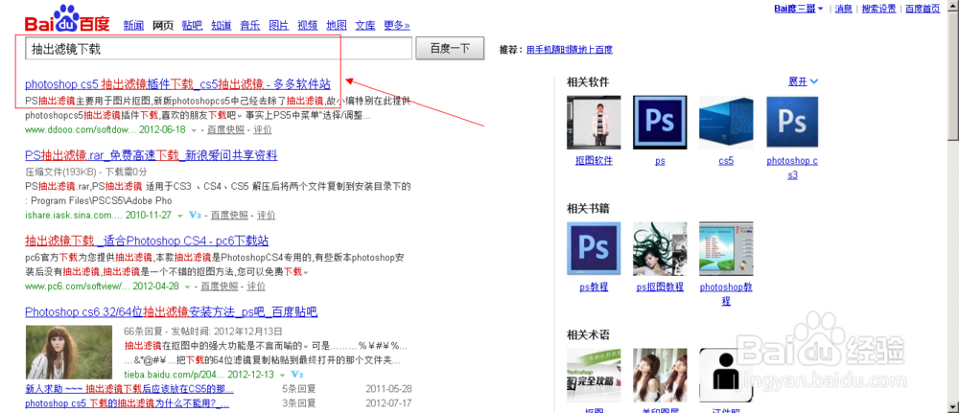Click the 抠图软件 text link
This screenshot has height=413, width=959.
[x=594, y=161]
